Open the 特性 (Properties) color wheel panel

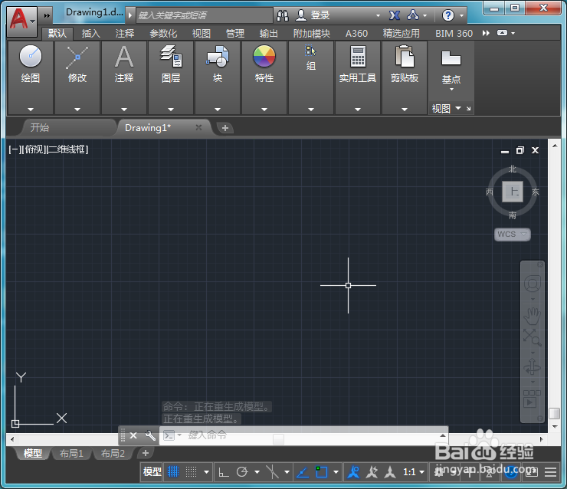(x=264, y=77)
